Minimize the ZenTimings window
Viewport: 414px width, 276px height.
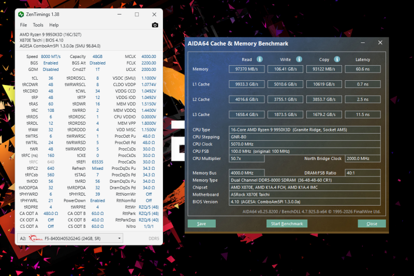120,14
